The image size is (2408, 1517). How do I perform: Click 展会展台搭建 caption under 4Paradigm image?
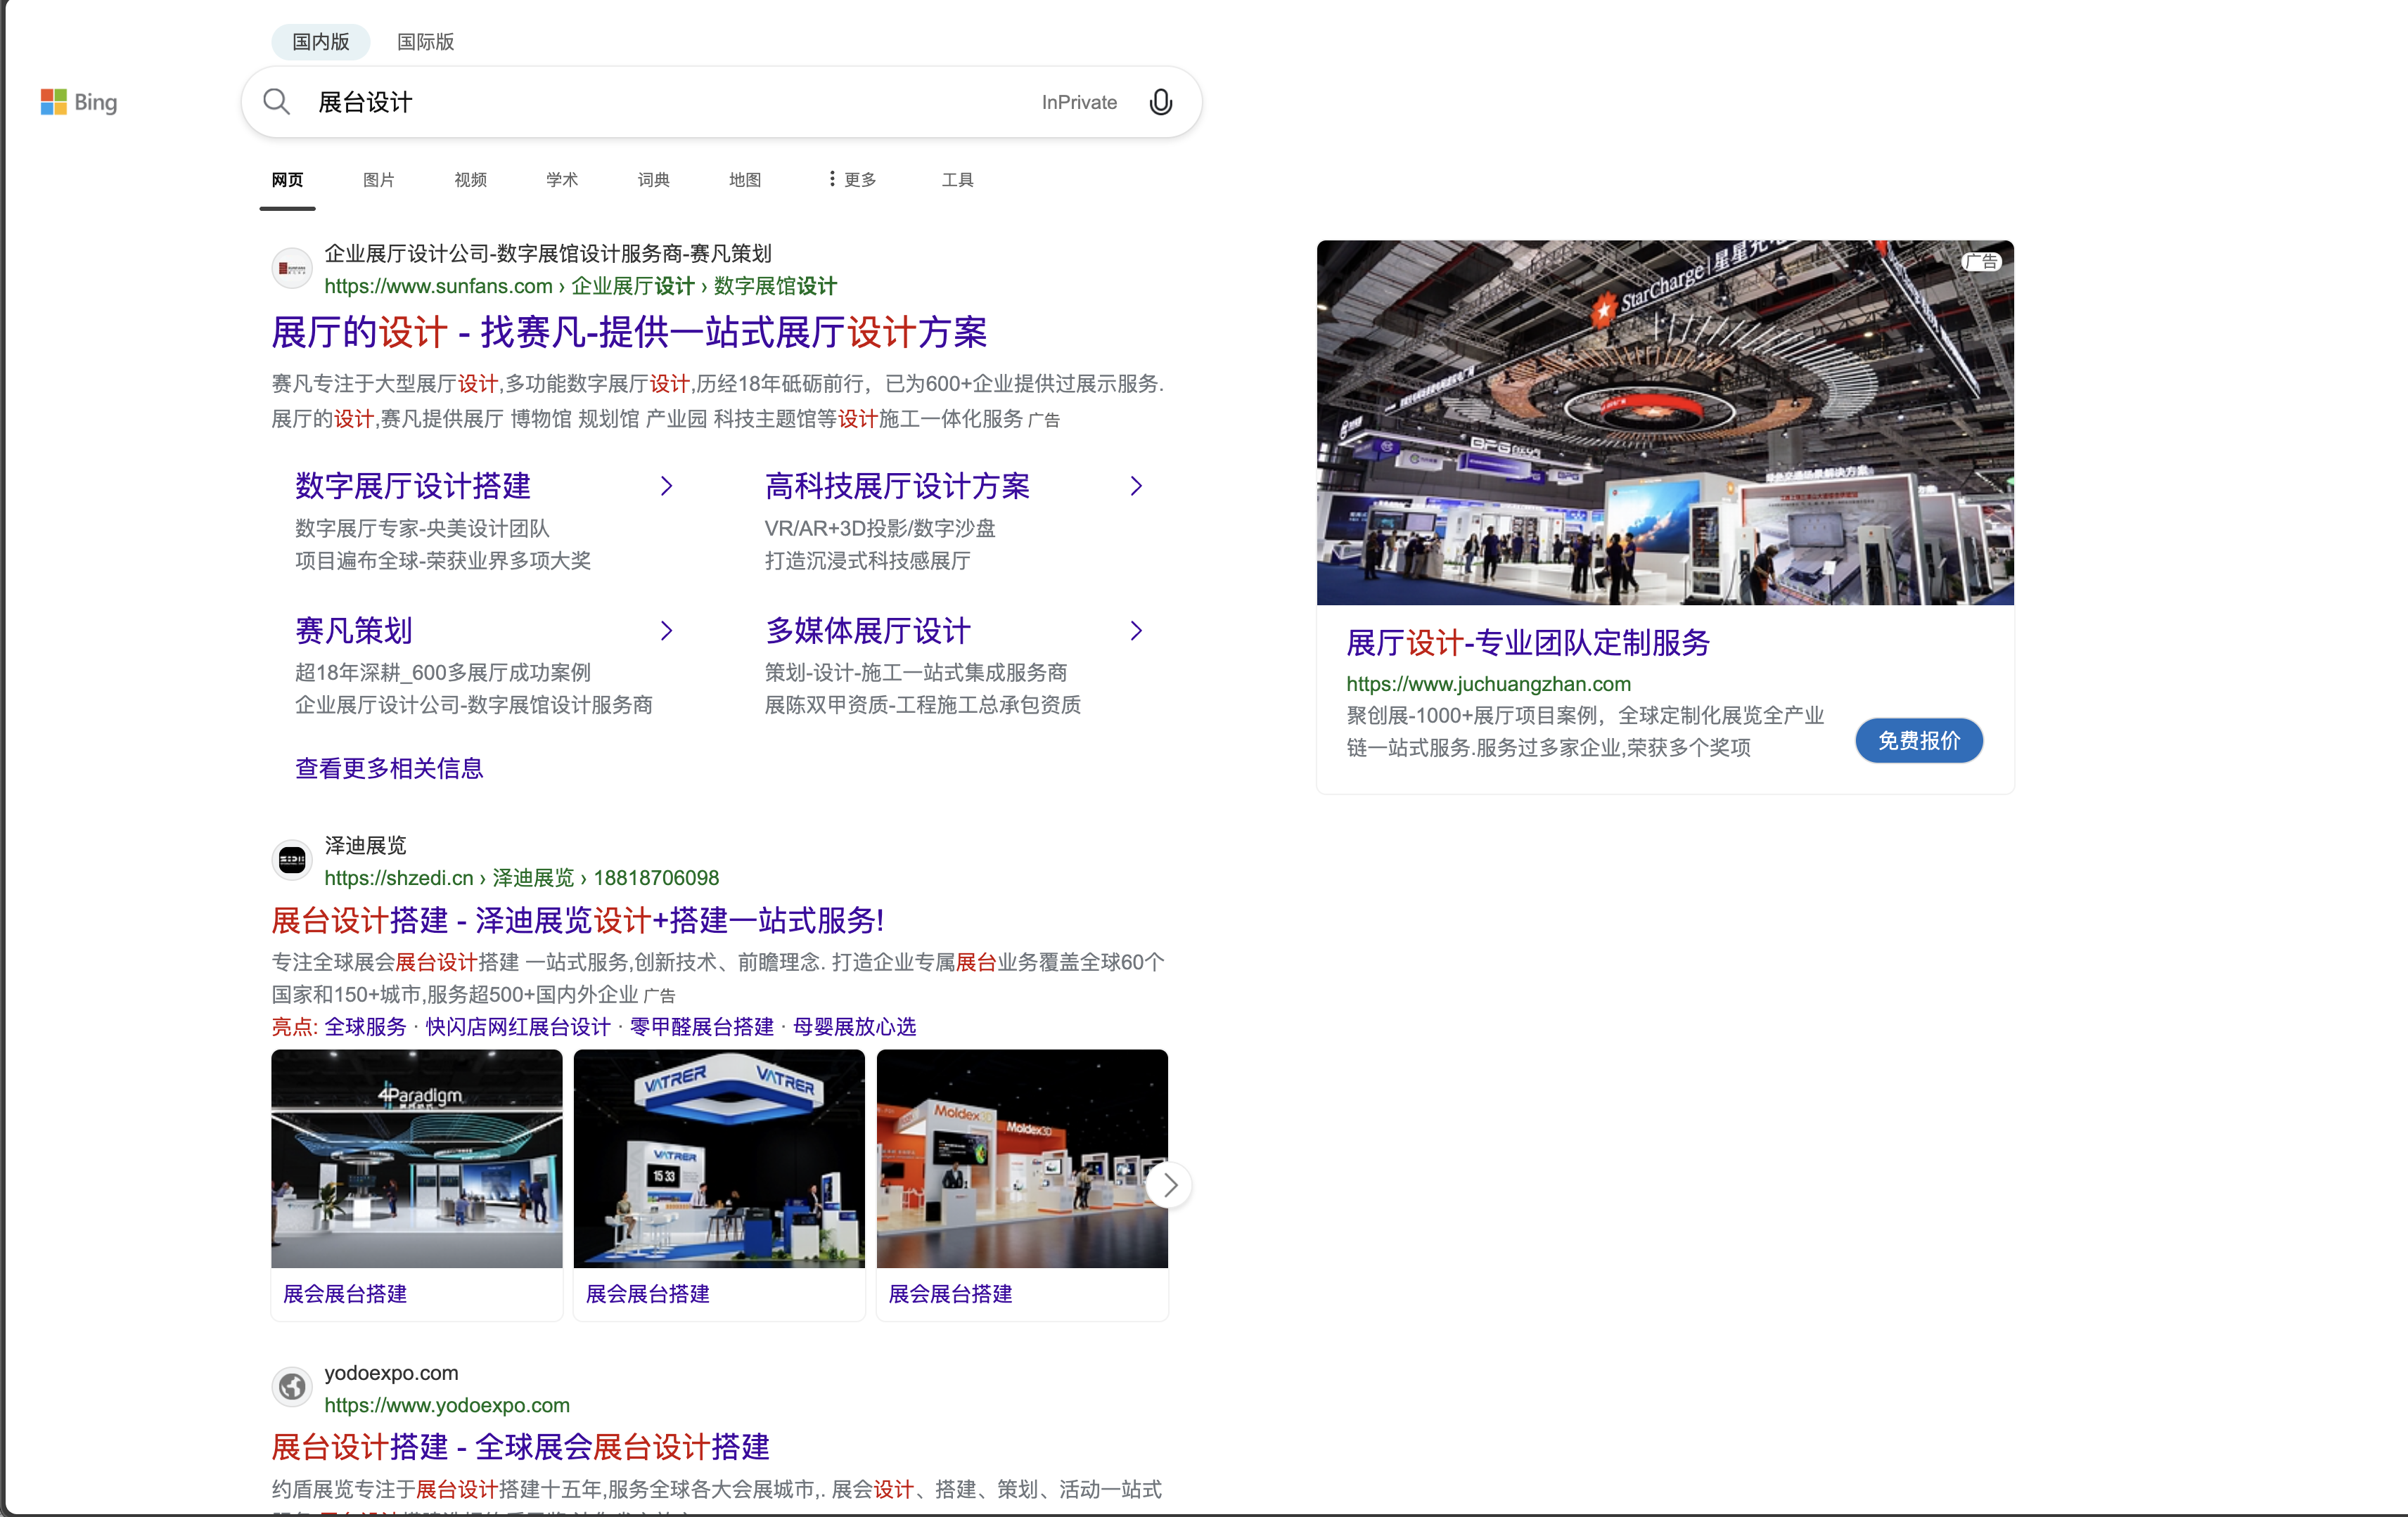(345, 1294)
